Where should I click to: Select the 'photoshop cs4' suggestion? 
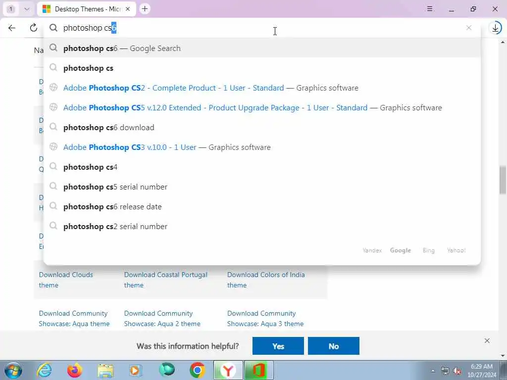[262, 167]
